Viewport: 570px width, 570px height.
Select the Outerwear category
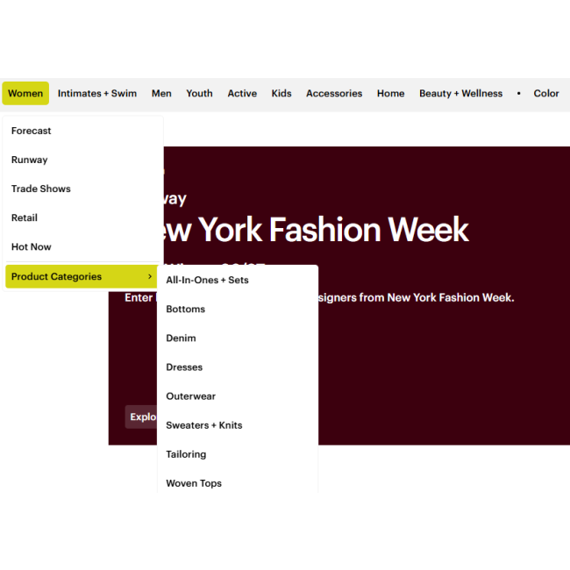(x=238, y=396)
